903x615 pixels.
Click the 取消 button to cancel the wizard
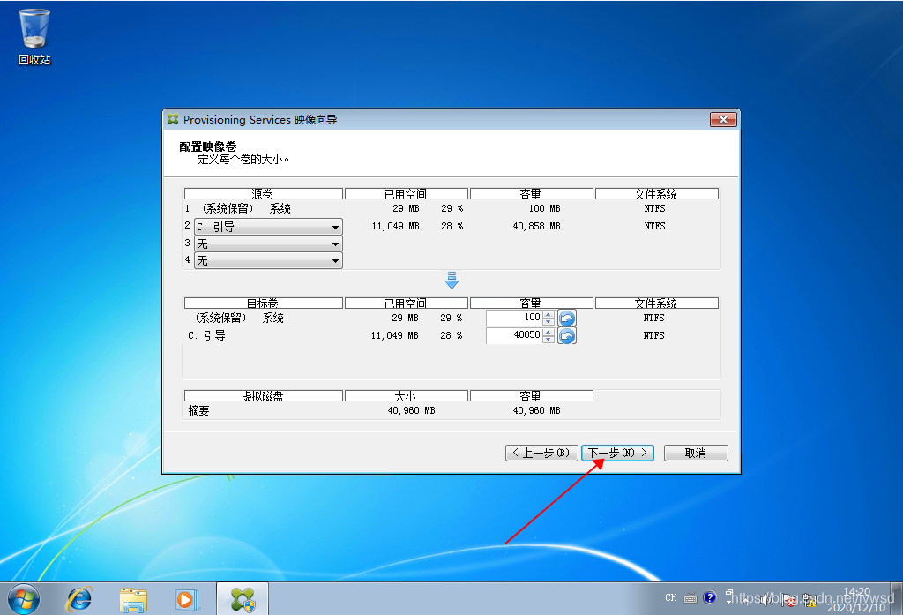click(695, 453)
